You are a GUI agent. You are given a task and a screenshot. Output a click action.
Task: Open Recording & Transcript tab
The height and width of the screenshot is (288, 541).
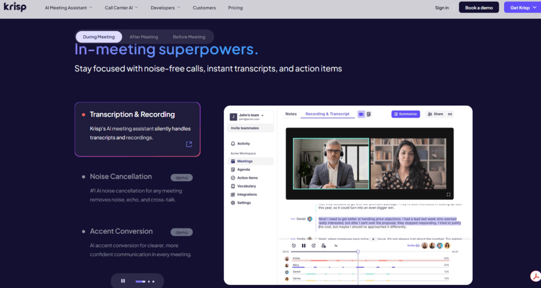(328, 114)
